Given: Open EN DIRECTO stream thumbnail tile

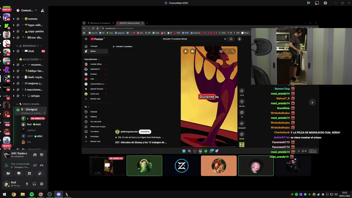Looking at the screenshot, I should 107,166.
